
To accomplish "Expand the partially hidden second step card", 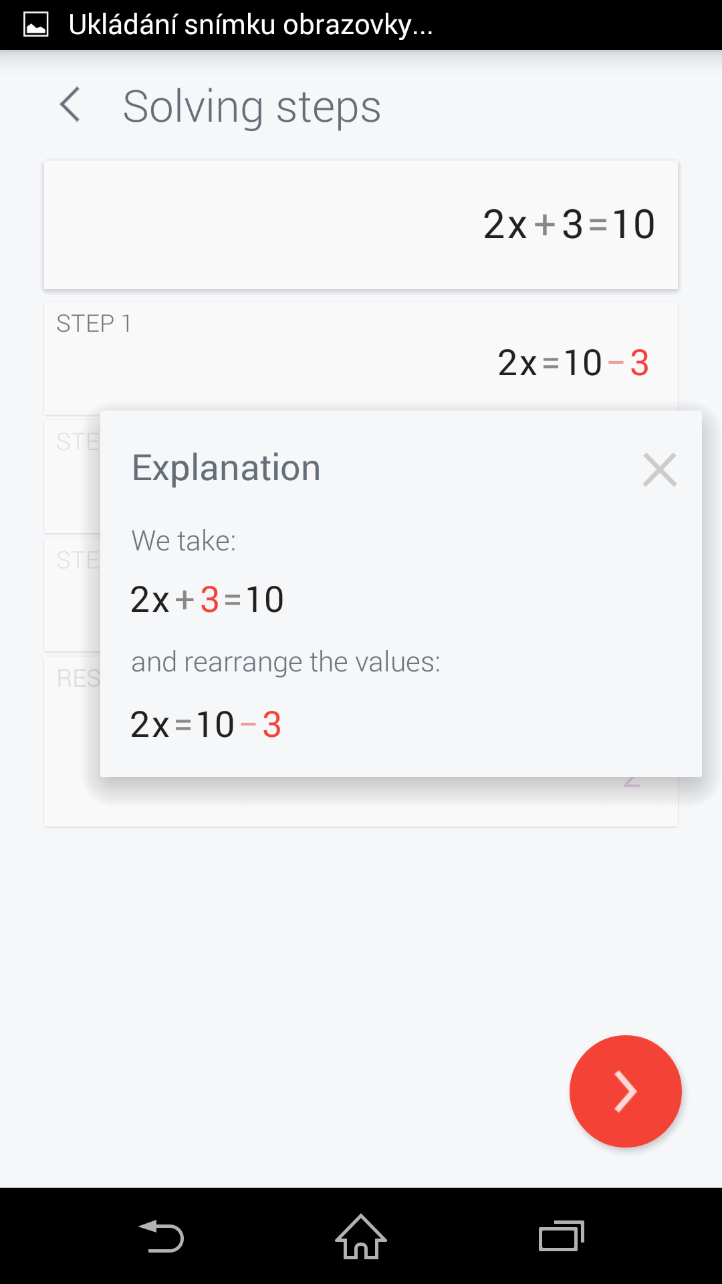I will tap(72, 477).
